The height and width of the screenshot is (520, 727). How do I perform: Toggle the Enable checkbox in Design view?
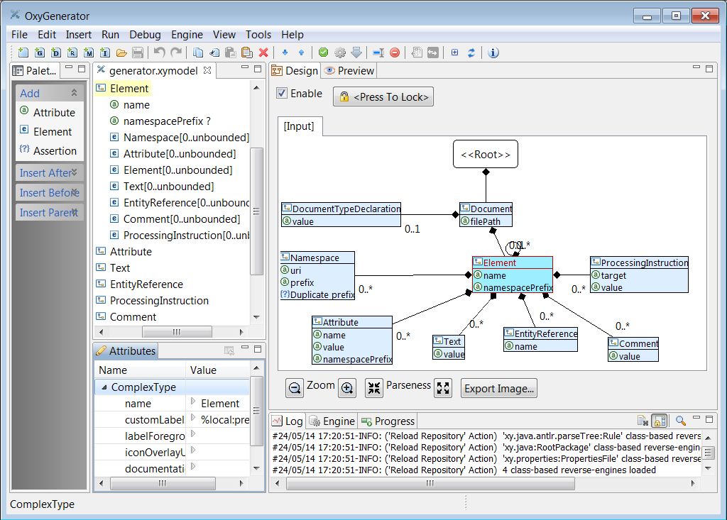pyautogui.click(x=281, y=93)
